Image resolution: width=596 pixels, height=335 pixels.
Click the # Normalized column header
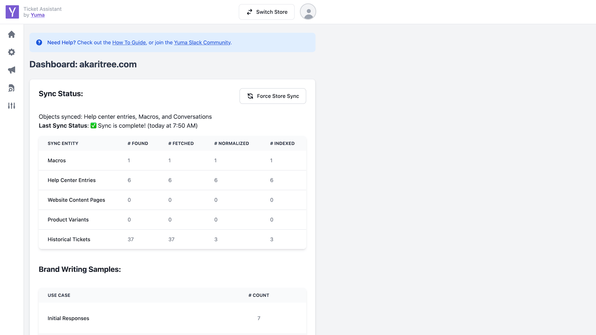[232, 143]
